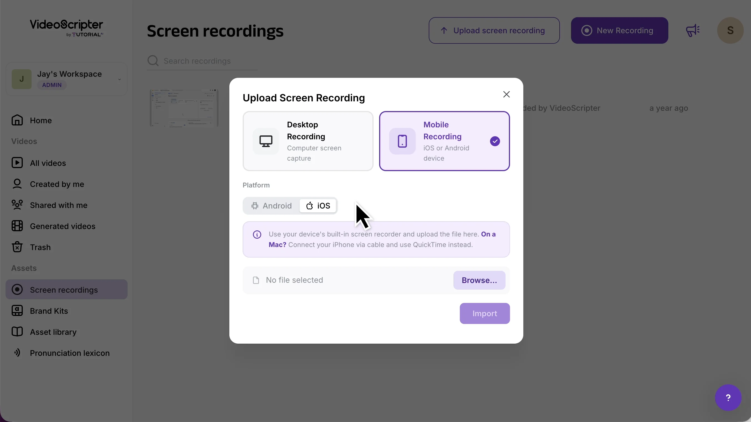Close the Upload Screen Recording dialog
751x422 pixels.
coord(506,94)
